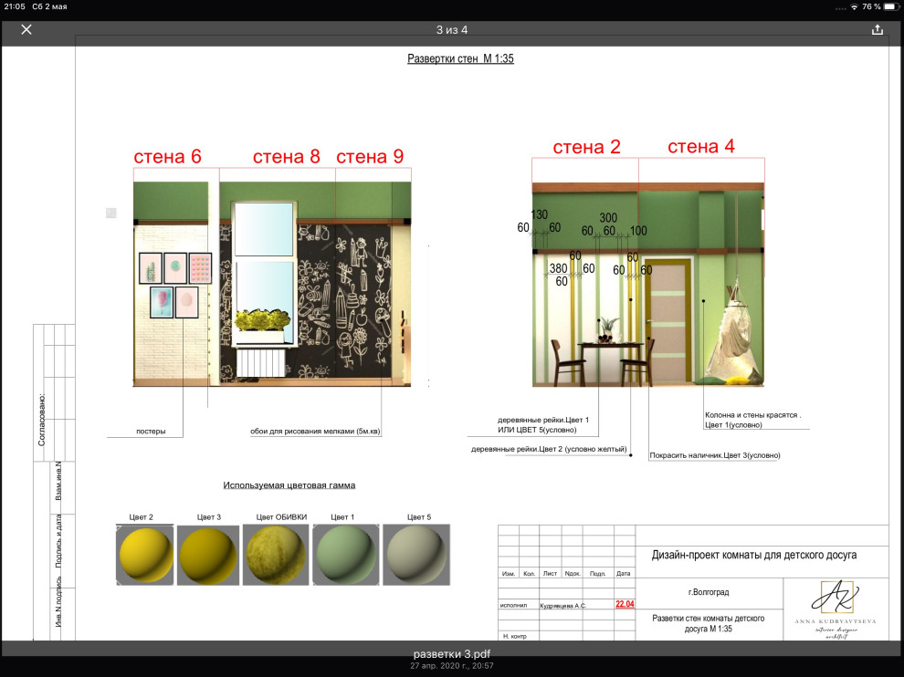Click the "Используемая цветовая гамма" heading

click(289, 485)
